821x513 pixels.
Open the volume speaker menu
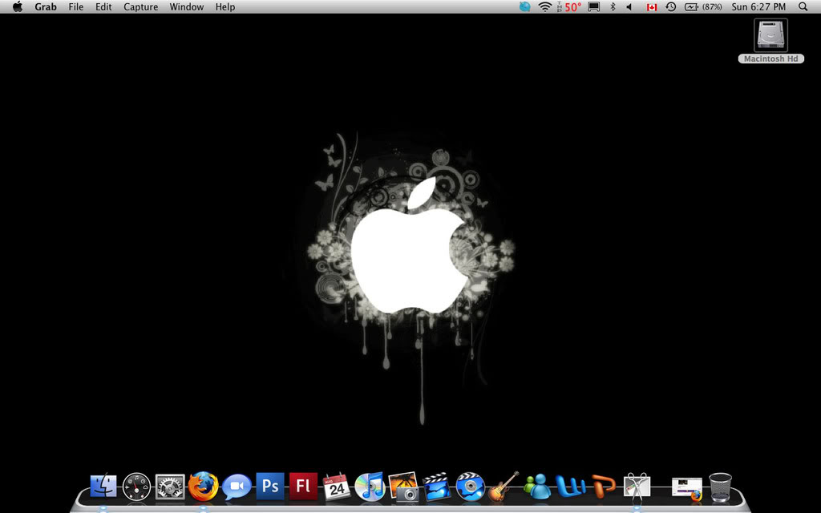[x=629, y=6]
